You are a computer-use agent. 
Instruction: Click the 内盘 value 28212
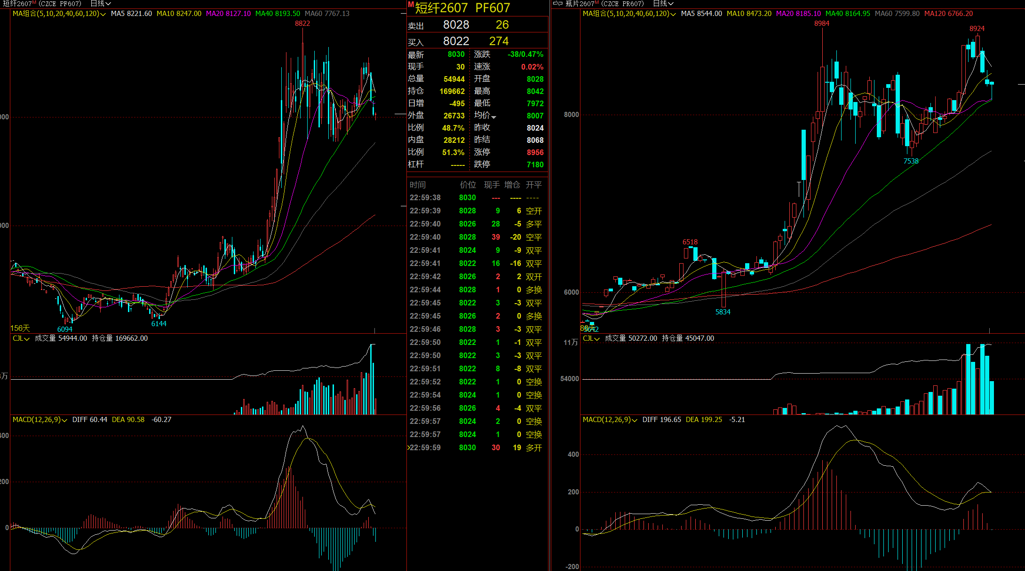[454, 141]
